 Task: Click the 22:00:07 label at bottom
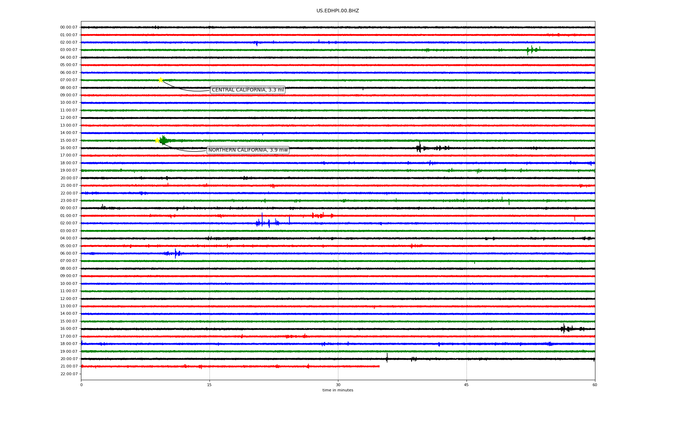coord(69,374)
